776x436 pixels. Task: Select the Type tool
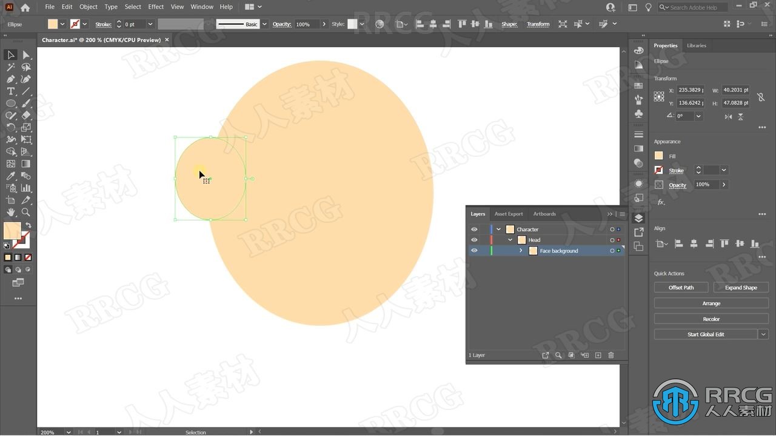[x=11, y=91]
